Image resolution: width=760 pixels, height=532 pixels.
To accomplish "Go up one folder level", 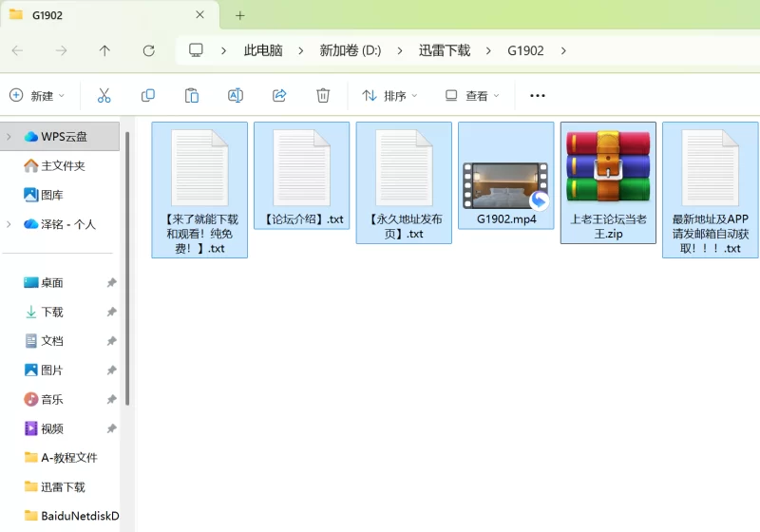I will [104, 50].
